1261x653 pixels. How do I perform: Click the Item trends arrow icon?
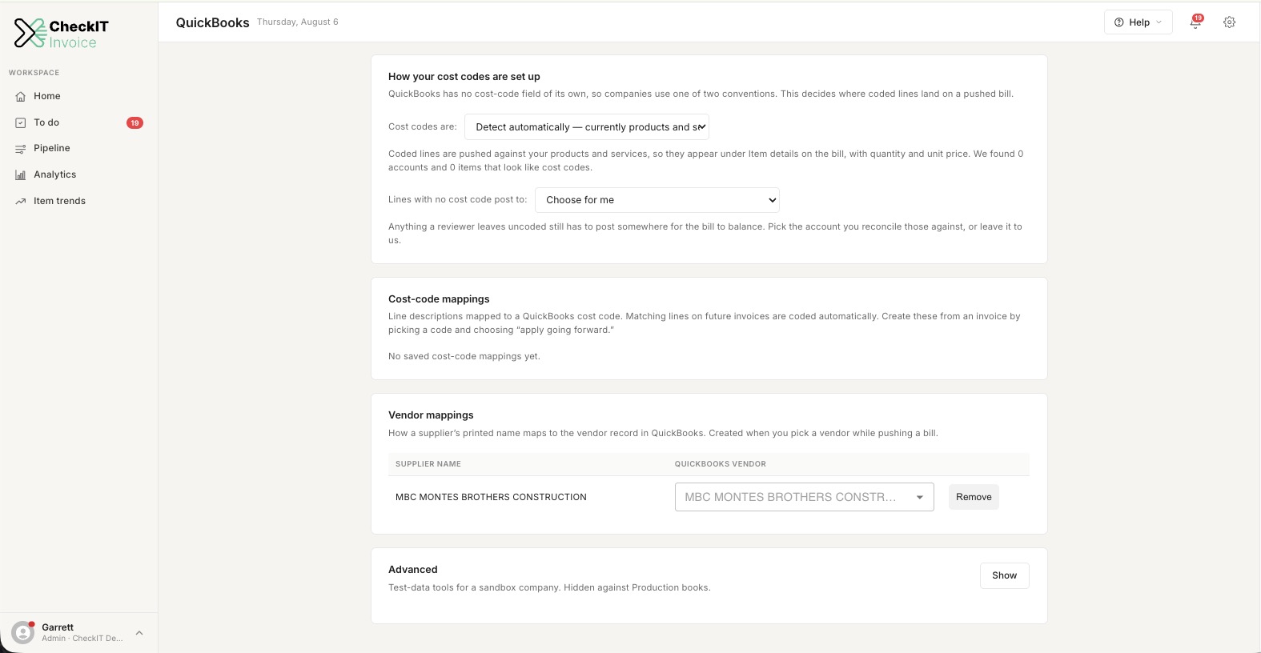21,201
